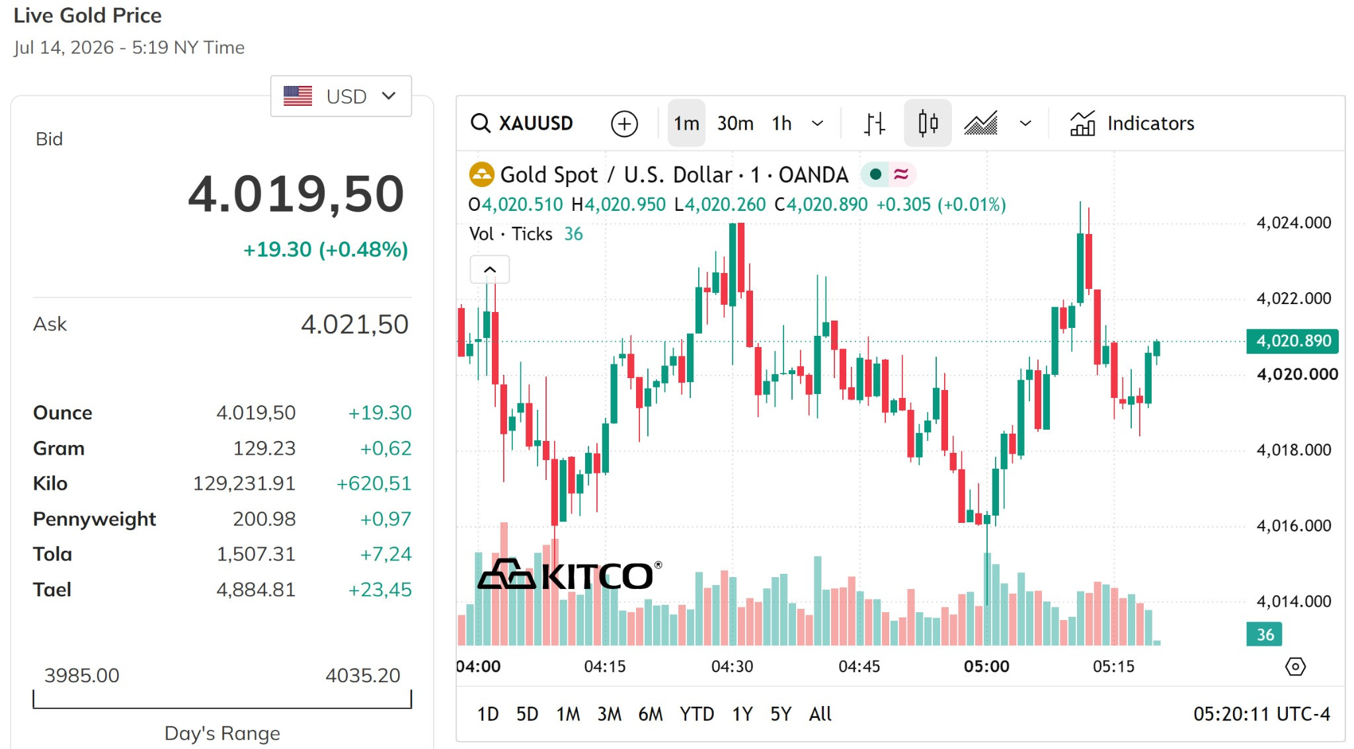
Task: Open the USD currency dropdown
Action: coord(340,96)
